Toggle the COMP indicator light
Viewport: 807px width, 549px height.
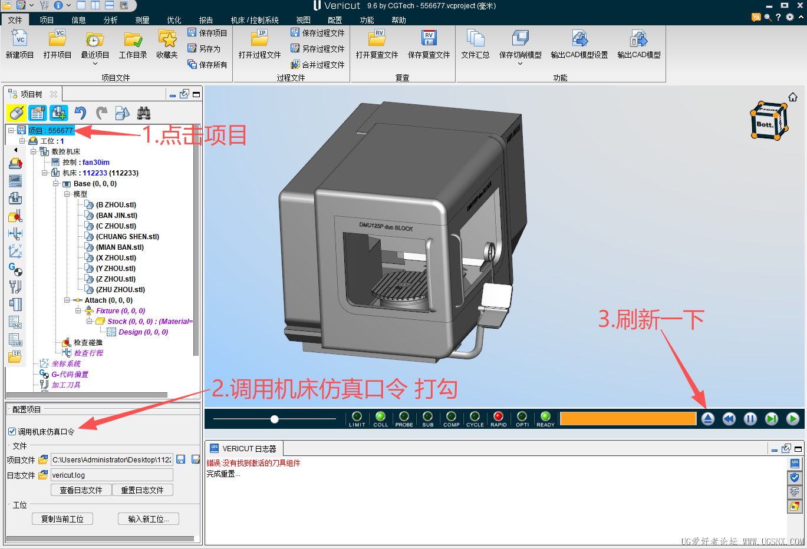(451, 416)
